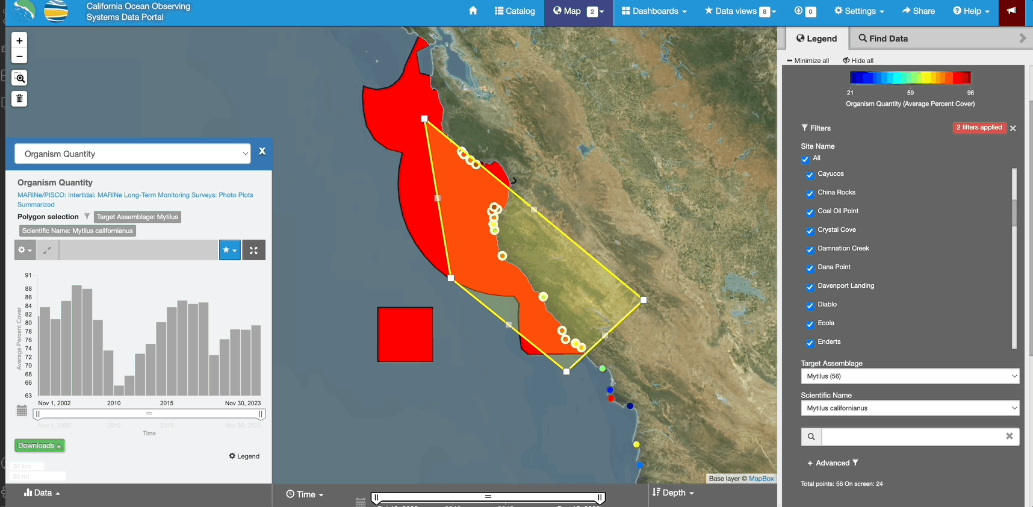This screenshot has width=1033, height=507.
Task: Click Share in the top bar
Action: pyautogui.click(x=918, y=11)
